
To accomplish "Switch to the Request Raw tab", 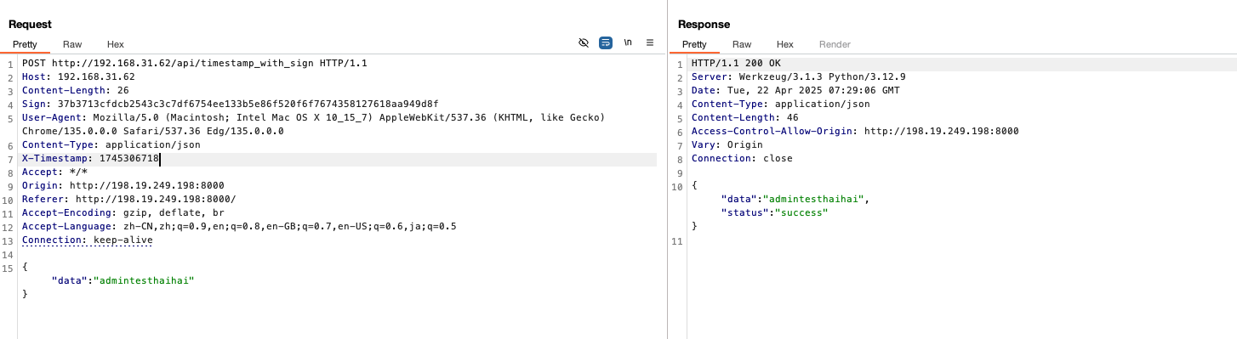I will pyautogui.click(x=72, y=44).
